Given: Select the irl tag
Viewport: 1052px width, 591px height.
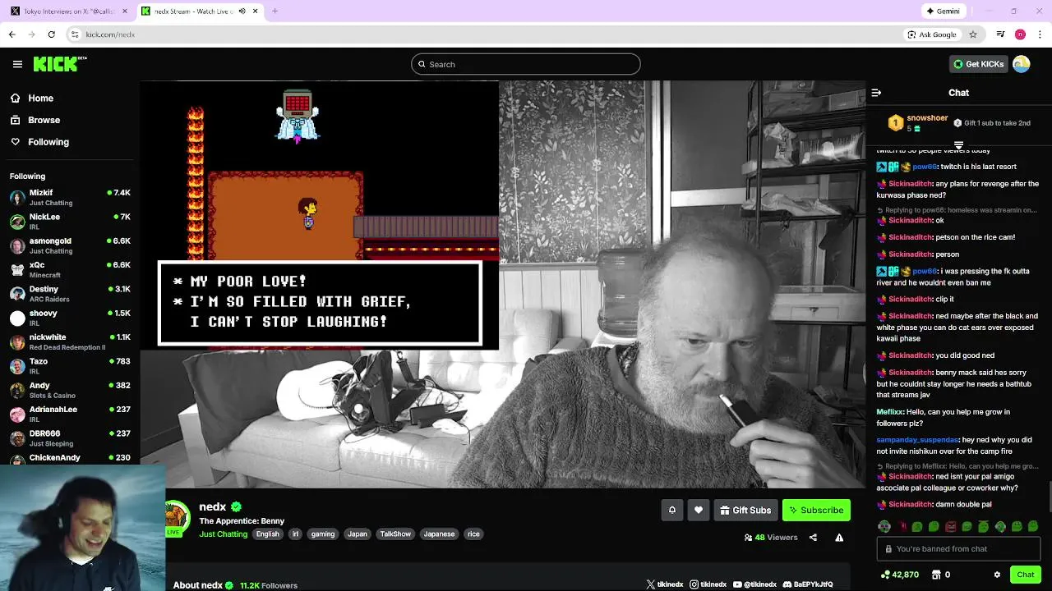Looking at the screenshot, I should pyautogui.click(x=295, y=534).
